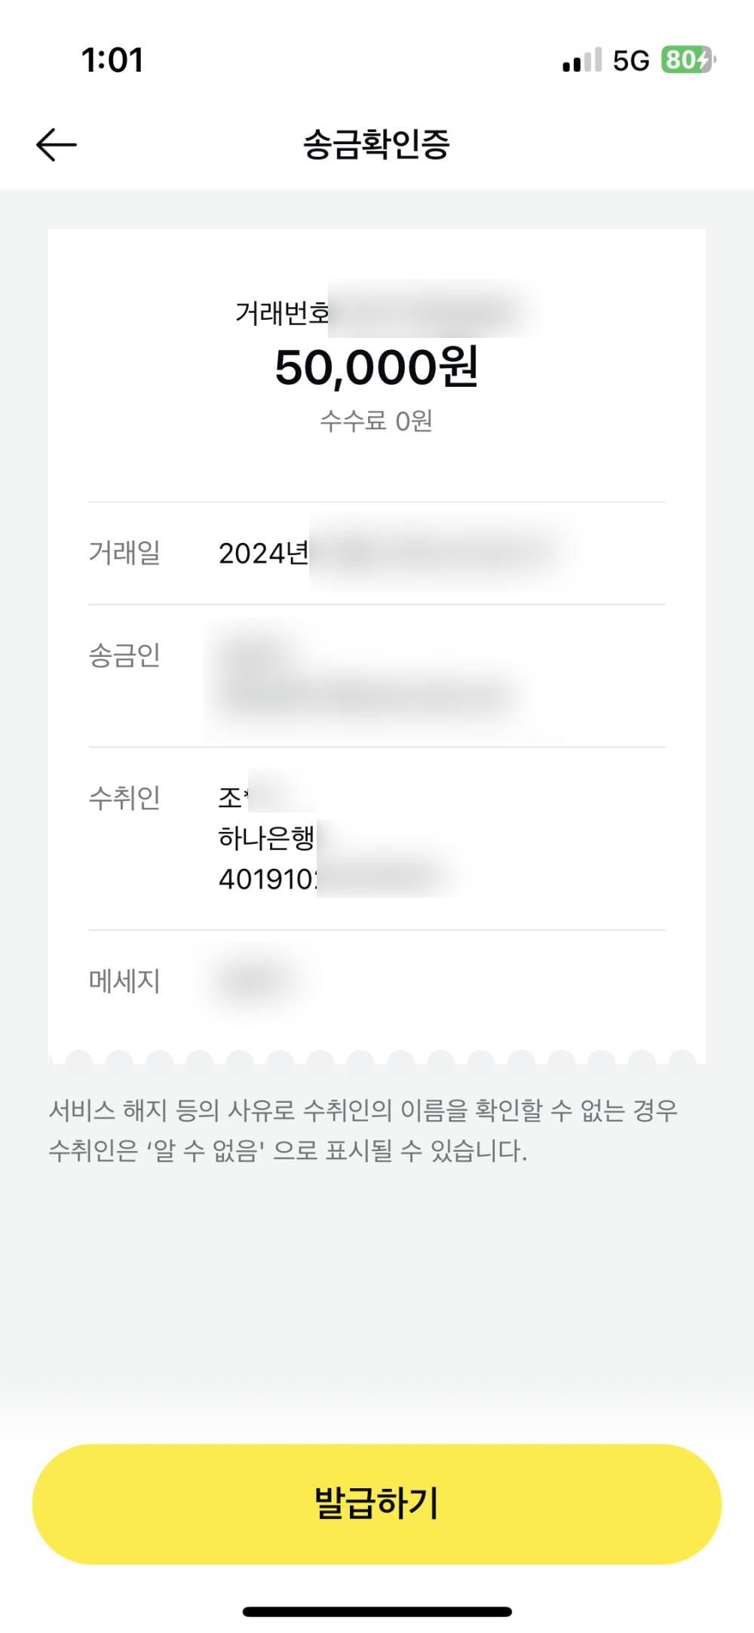The width and height of the screenshot is (754, 1633).
Task: Tap the 2024년 transaction date value
Action: (x=263, y=553)
